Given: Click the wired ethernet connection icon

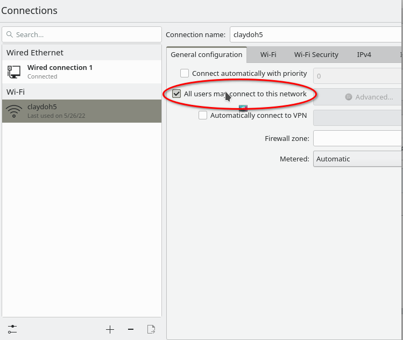Looking at the screenshot, I should click(x=14, y=72).
